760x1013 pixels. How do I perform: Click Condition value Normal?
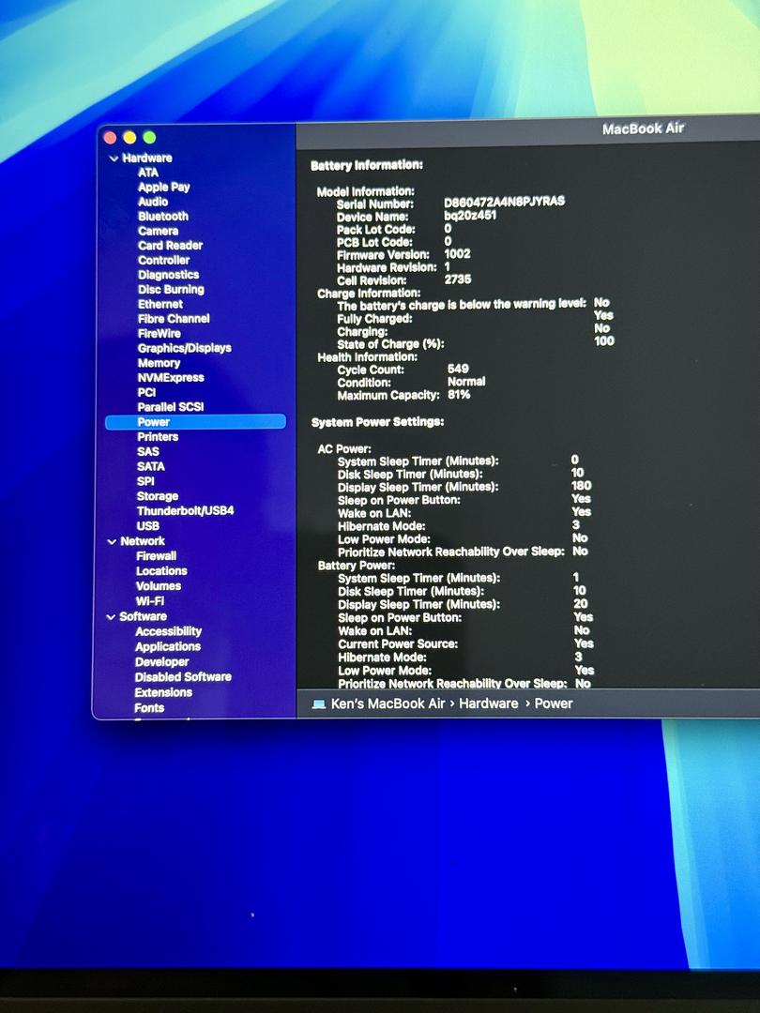click(x=466, y=382)
